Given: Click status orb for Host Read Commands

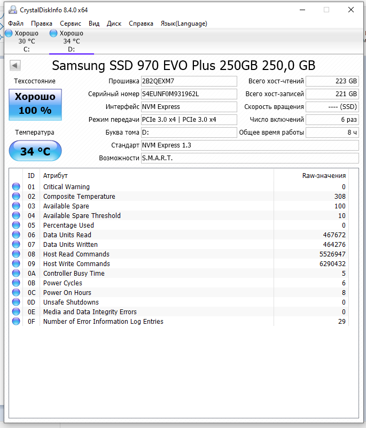Looking at the screenshot, I should tap(16, 254).
